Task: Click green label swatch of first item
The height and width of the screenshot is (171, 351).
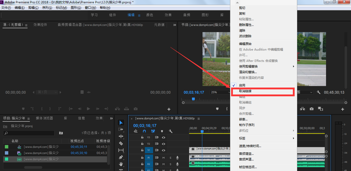Action: coord(6,147)
